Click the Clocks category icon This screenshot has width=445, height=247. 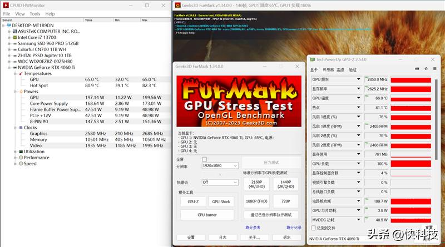tap(21, 128)
